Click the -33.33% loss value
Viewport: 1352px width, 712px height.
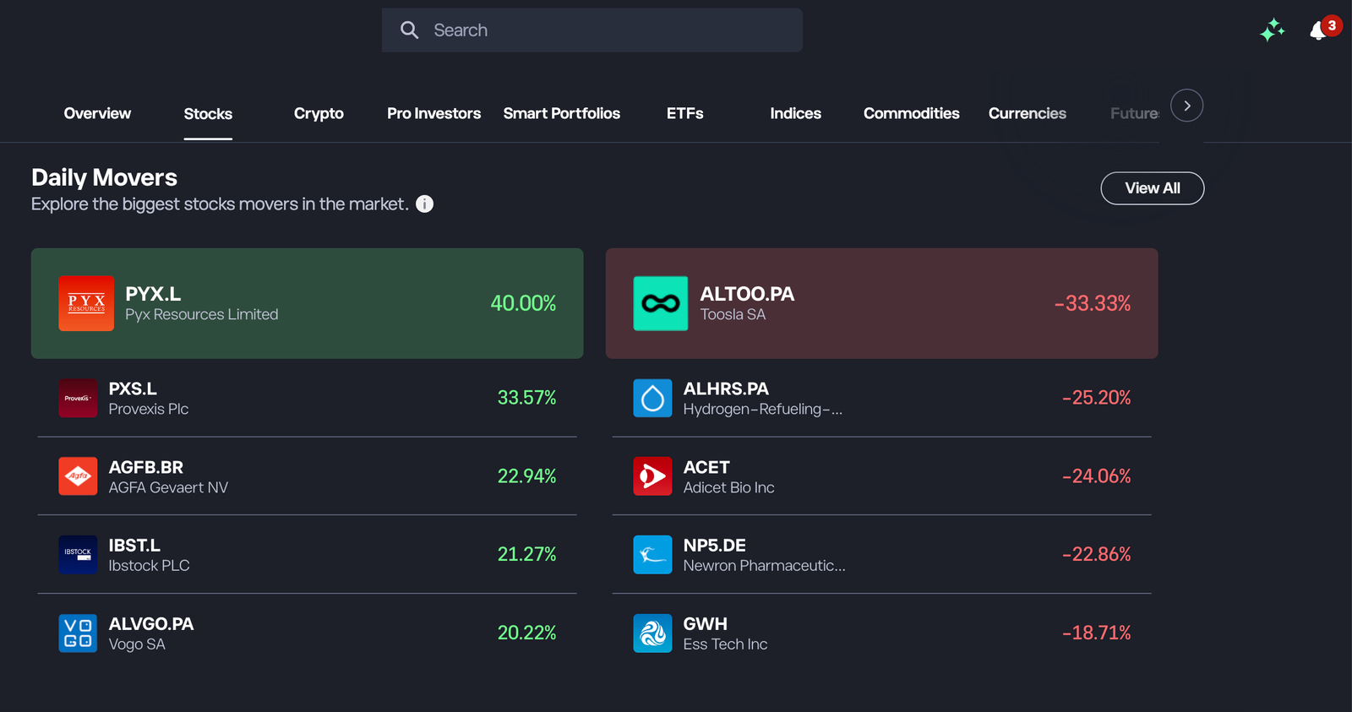tap(1093, 303)
